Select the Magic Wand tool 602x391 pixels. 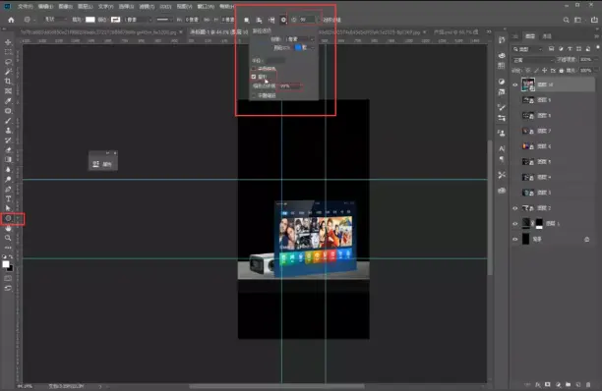pos(8,72)
